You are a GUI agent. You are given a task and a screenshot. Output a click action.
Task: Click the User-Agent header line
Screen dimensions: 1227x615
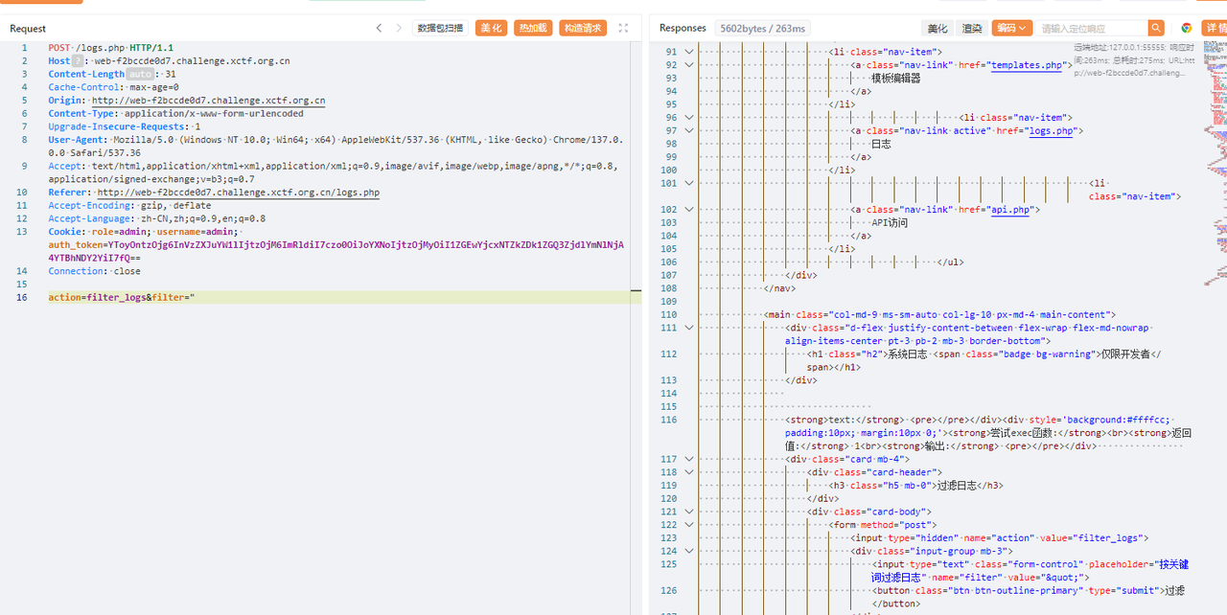[336, 147]
